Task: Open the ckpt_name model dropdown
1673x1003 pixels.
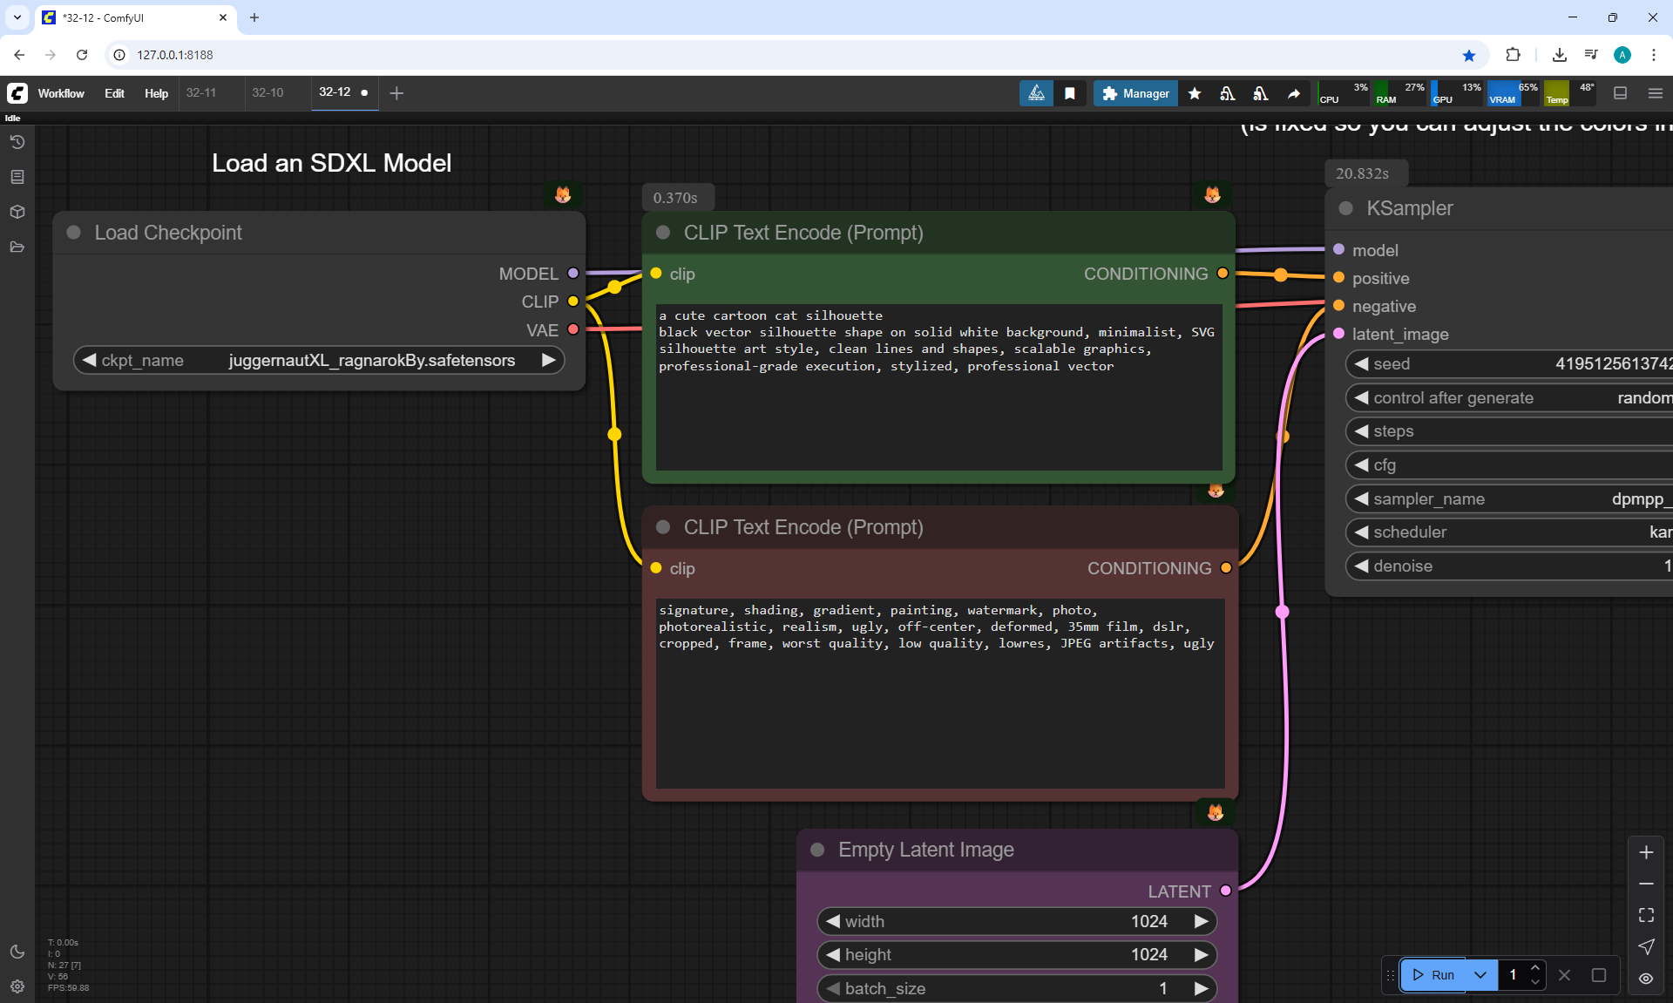Action: tap(370, 361)
